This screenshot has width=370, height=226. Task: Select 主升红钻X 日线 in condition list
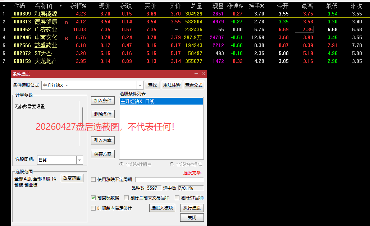(x=161, y=101)
